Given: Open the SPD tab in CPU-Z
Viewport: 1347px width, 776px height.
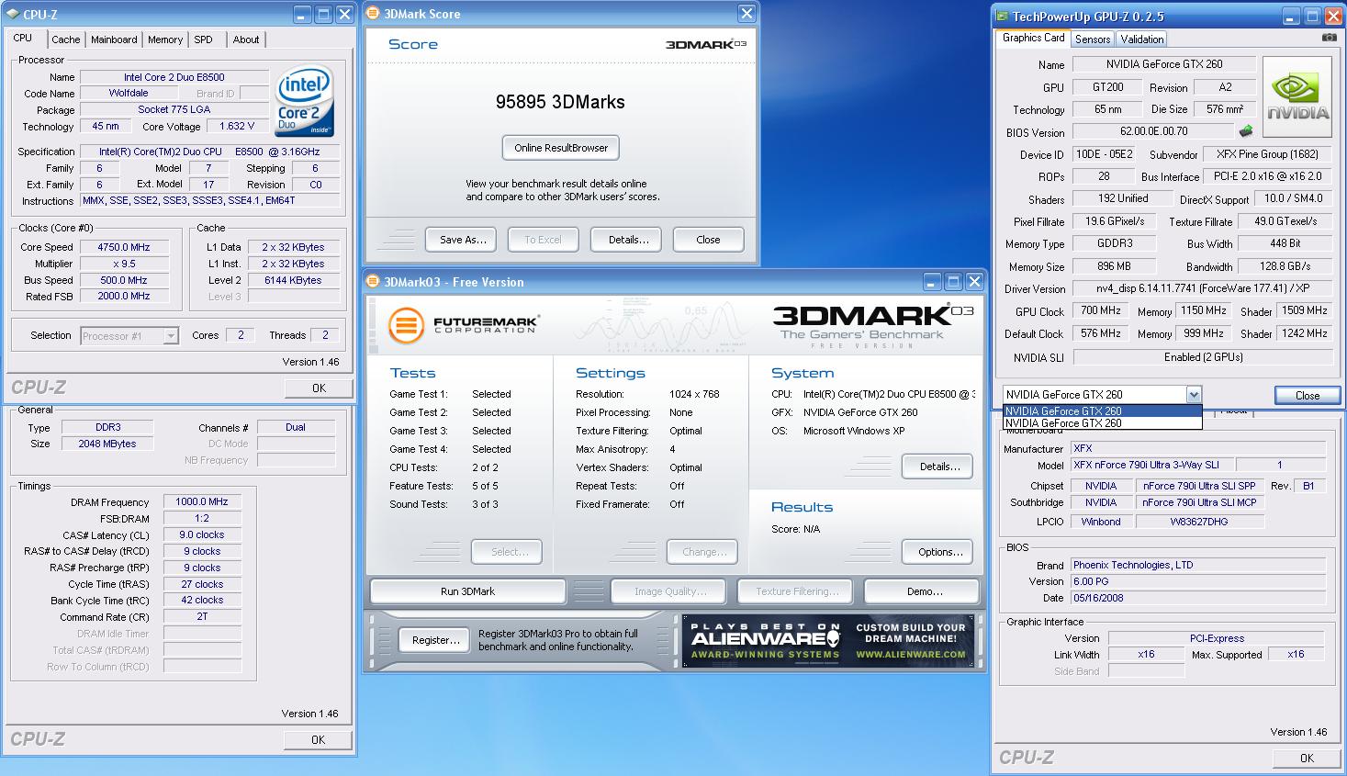Looking at the screenshot, I should click(204, 39).
